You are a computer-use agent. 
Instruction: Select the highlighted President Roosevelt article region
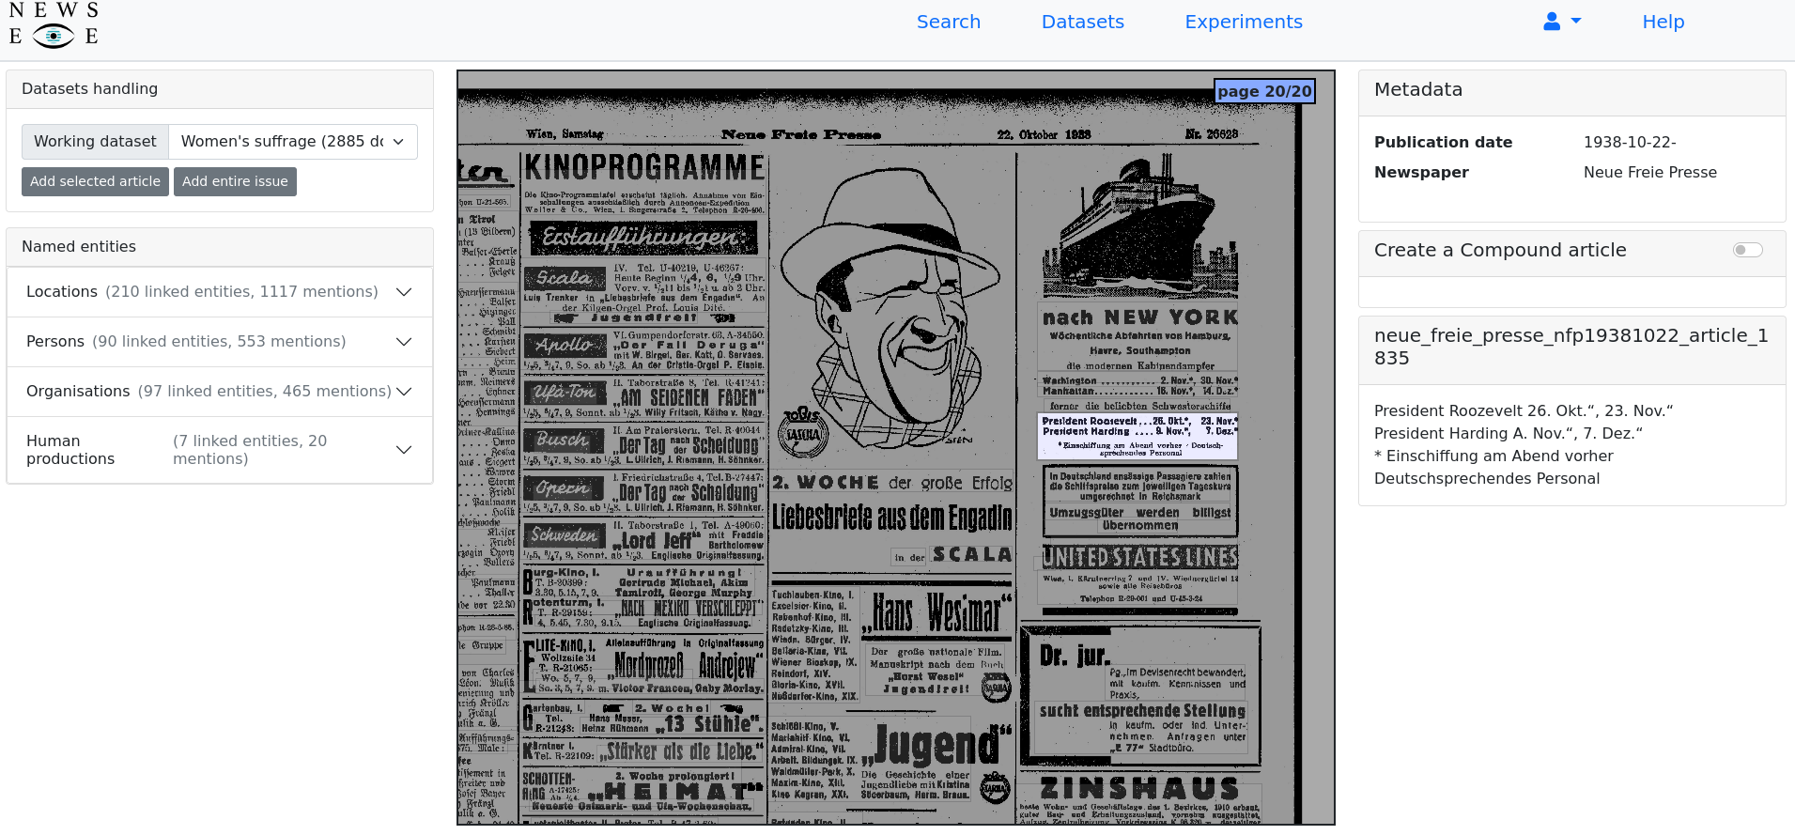coord(1137,437)
